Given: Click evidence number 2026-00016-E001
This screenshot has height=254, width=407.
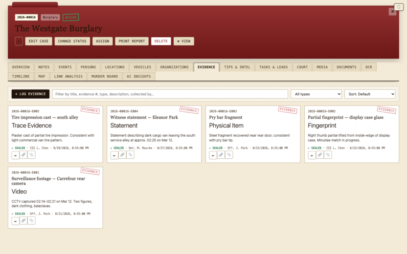Looking at the screenshot, I should click(25, 172).
